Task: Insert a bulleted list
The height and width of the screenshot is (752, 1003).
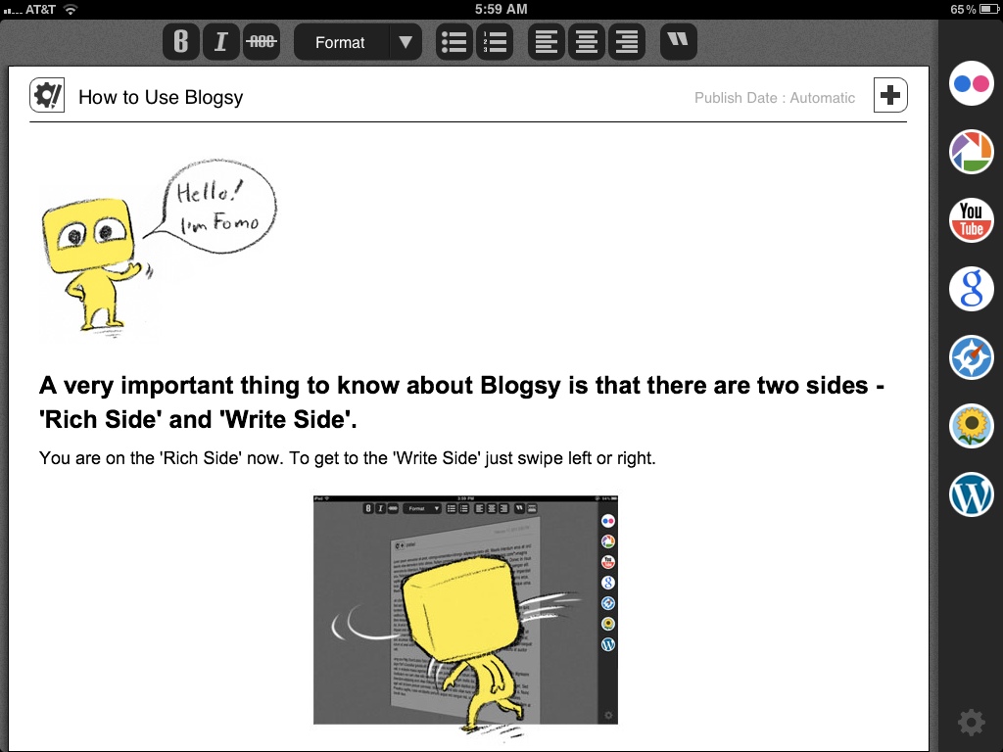Action: 454,42
